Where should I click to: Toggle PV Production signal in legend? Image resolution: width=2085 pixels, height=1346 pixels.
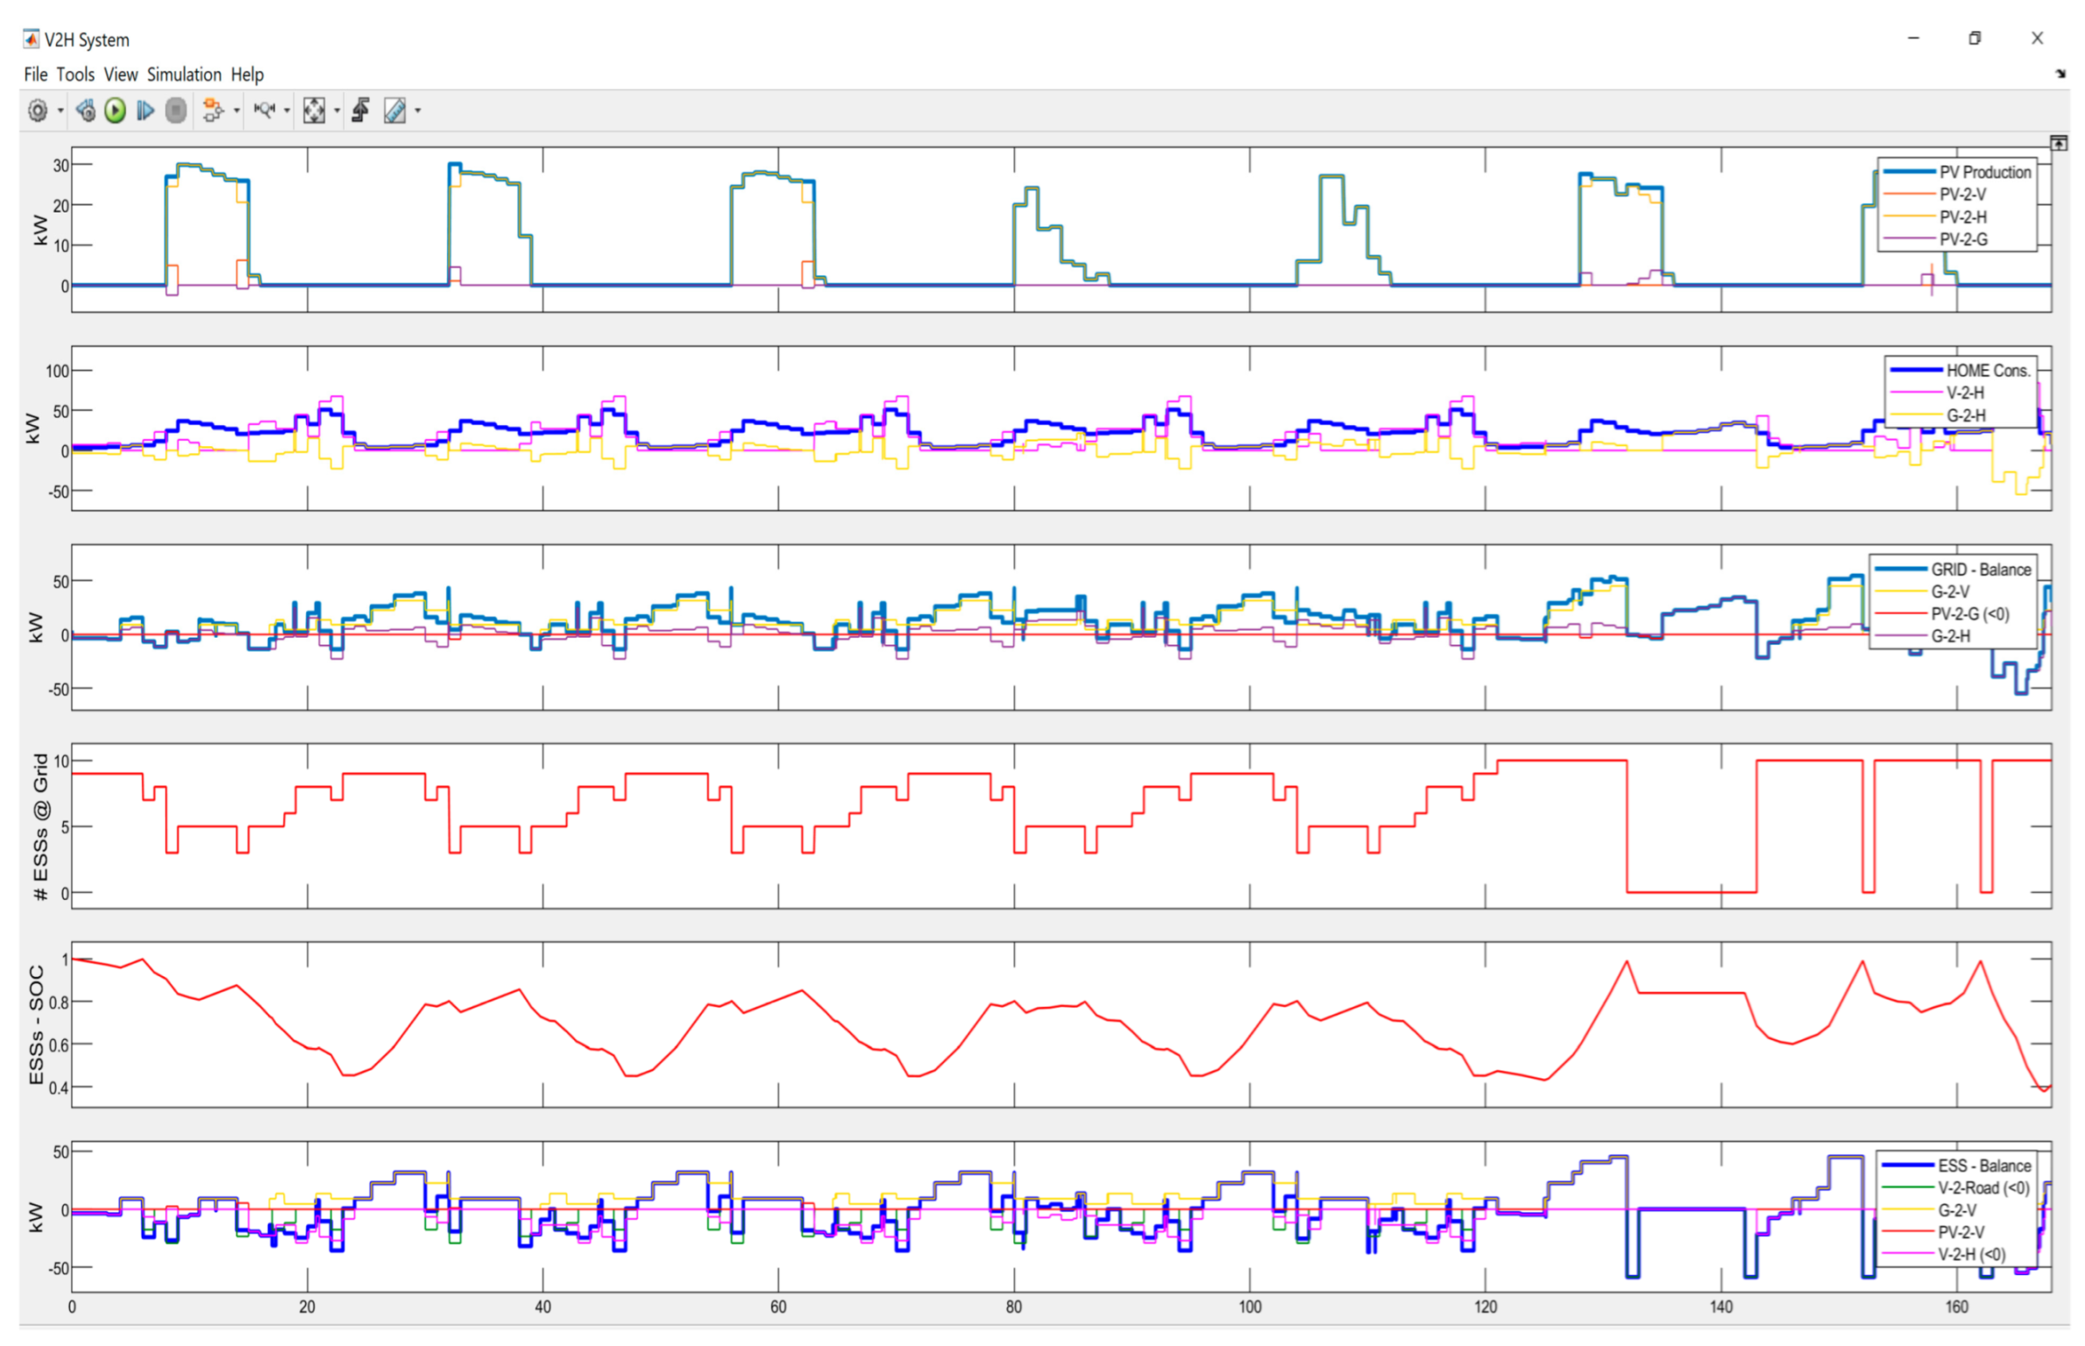pos(1984,172)
